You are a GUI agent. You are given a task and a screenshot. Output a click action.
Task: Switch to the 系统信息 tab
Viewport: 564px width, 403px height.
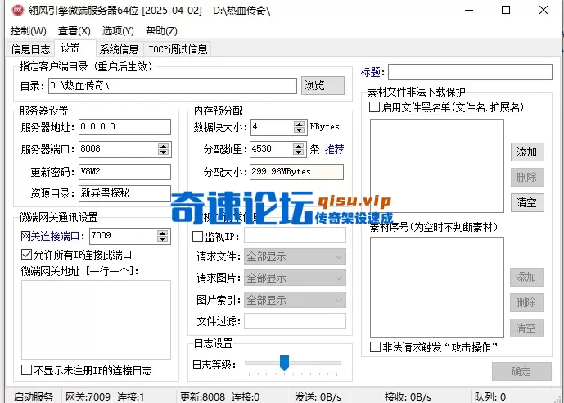click(x=119, y=49)
